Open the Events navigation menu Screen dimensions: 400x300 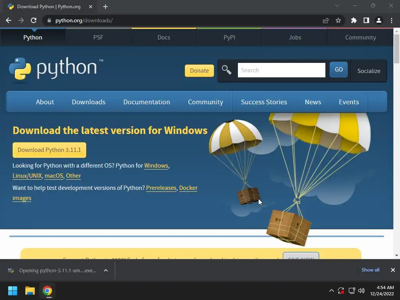[349, 102]
